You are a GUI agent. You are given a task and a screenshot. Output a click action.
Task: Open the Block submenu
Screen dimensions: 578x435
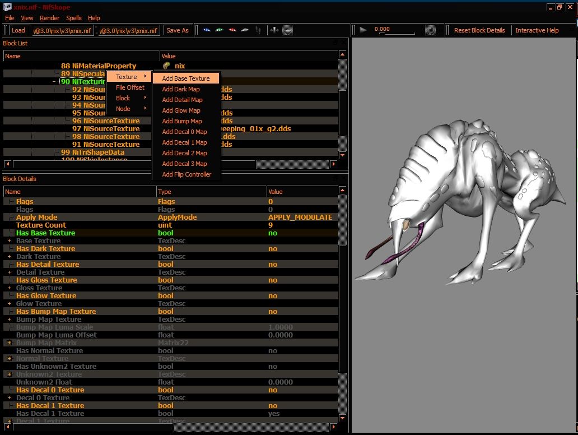tap(129, 98)
